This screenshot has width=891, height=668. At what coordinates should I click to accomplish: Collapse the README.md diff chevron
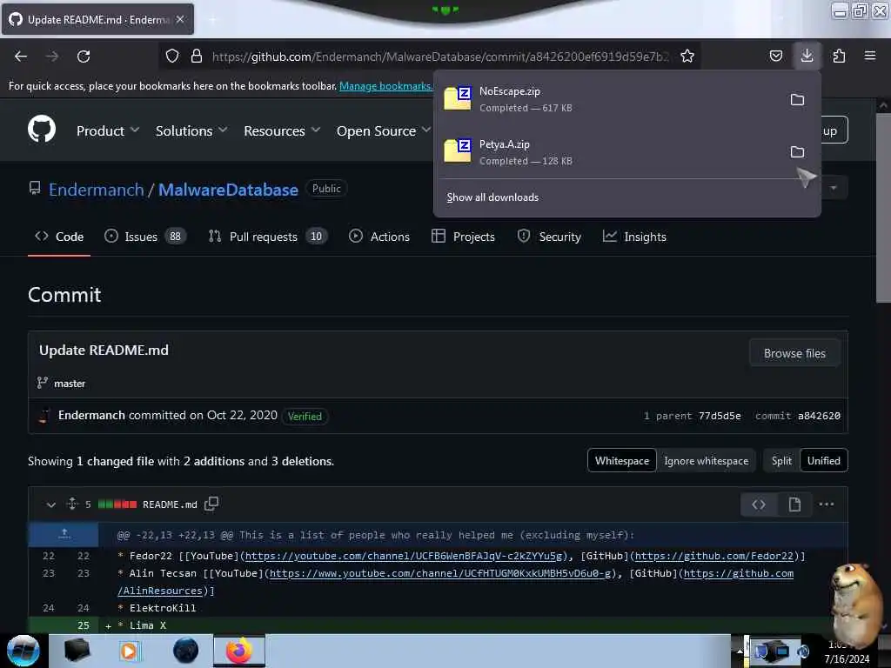click(50, 504)
